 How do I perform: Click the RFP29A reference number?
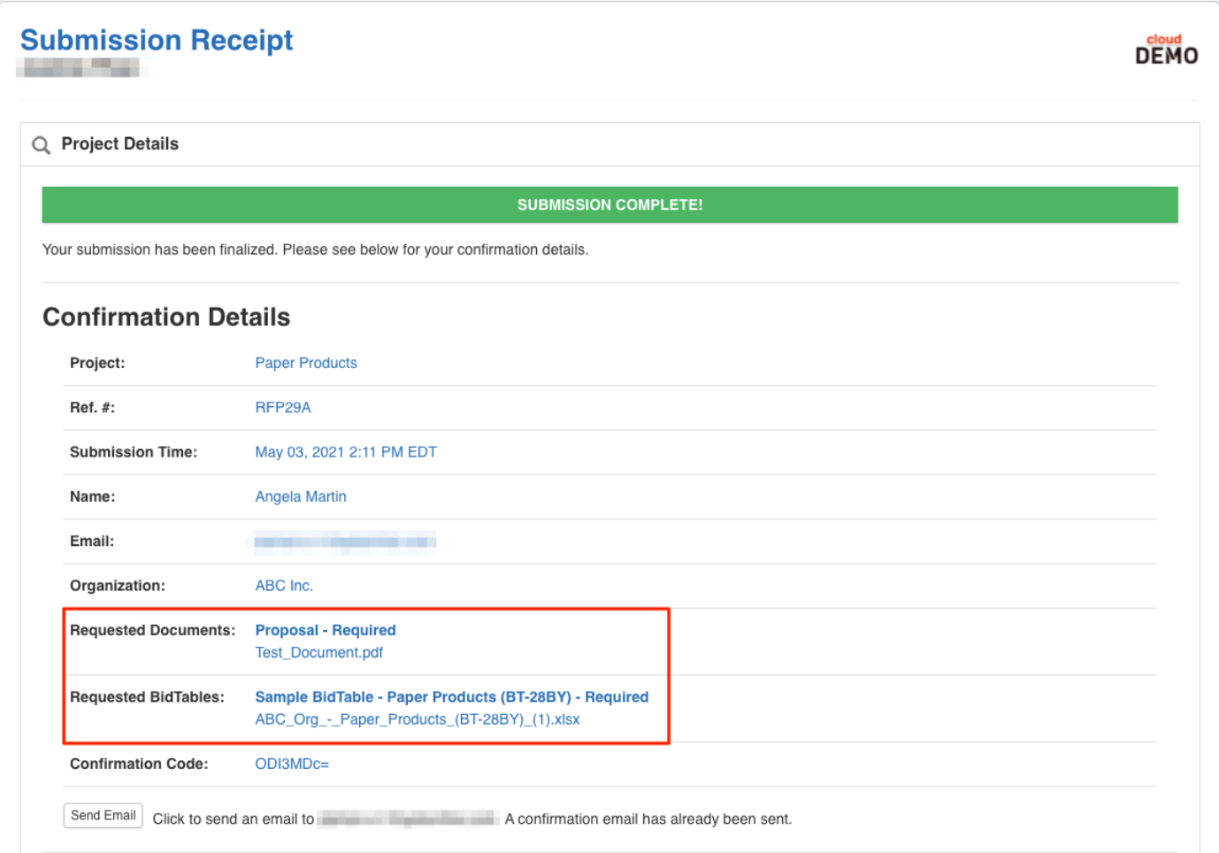pos(283,408)
